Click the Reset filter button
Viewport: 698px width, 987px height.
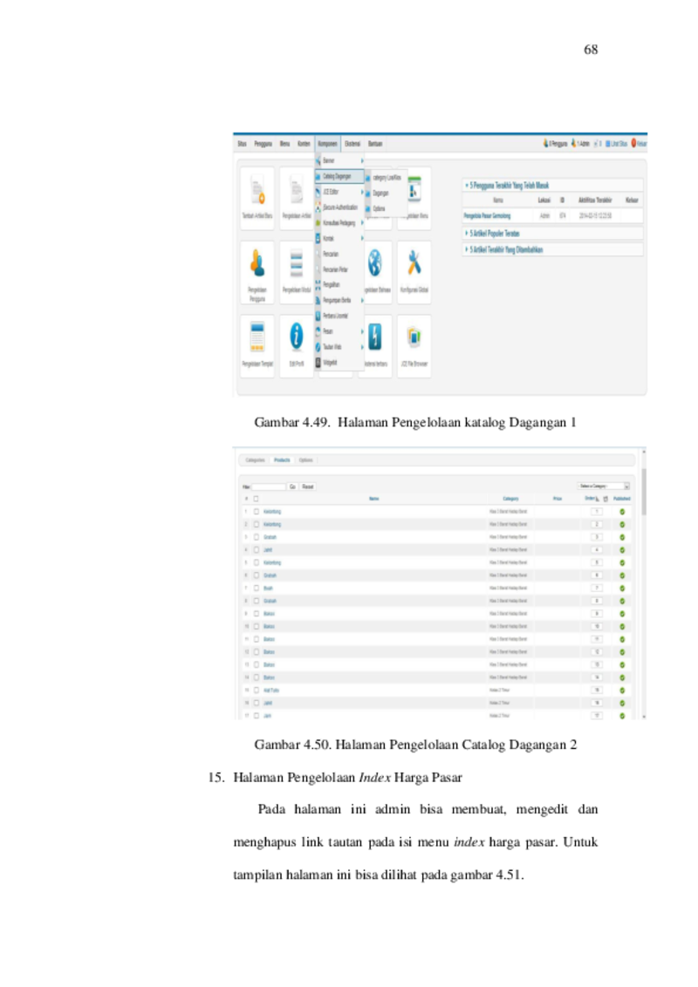[x=307, y=487]
